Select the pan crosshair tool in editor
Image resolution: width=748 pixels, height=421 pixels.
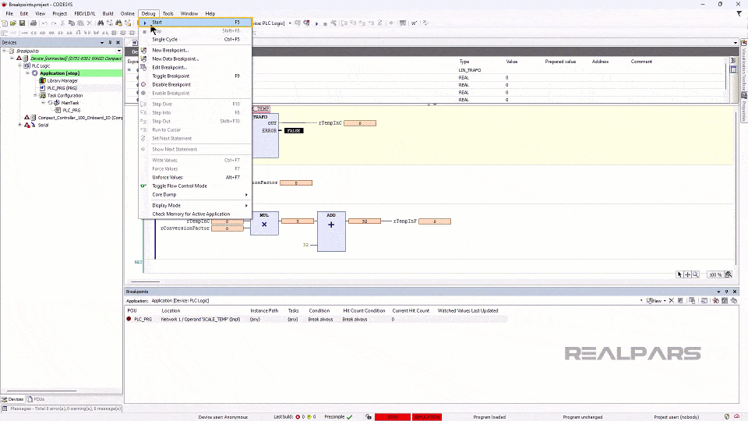(x=687, y=274)
